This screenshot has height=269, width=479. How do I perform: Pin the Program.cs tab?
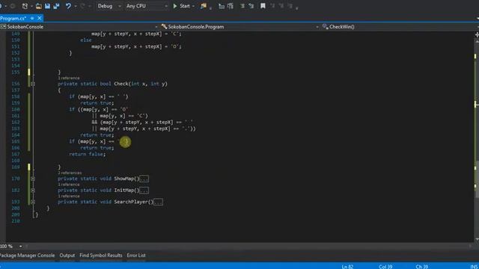[32, 18]
